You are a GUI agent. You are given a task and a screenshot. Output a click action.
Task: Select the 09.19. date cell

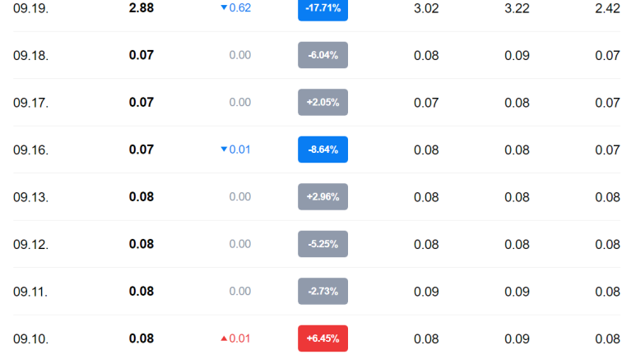[x=30, y=8]
